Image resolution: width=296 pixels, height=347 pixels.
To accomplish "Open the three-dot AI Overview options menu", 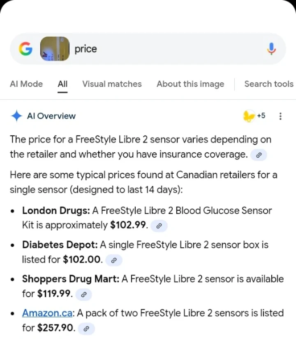I will tap(280, 116).
